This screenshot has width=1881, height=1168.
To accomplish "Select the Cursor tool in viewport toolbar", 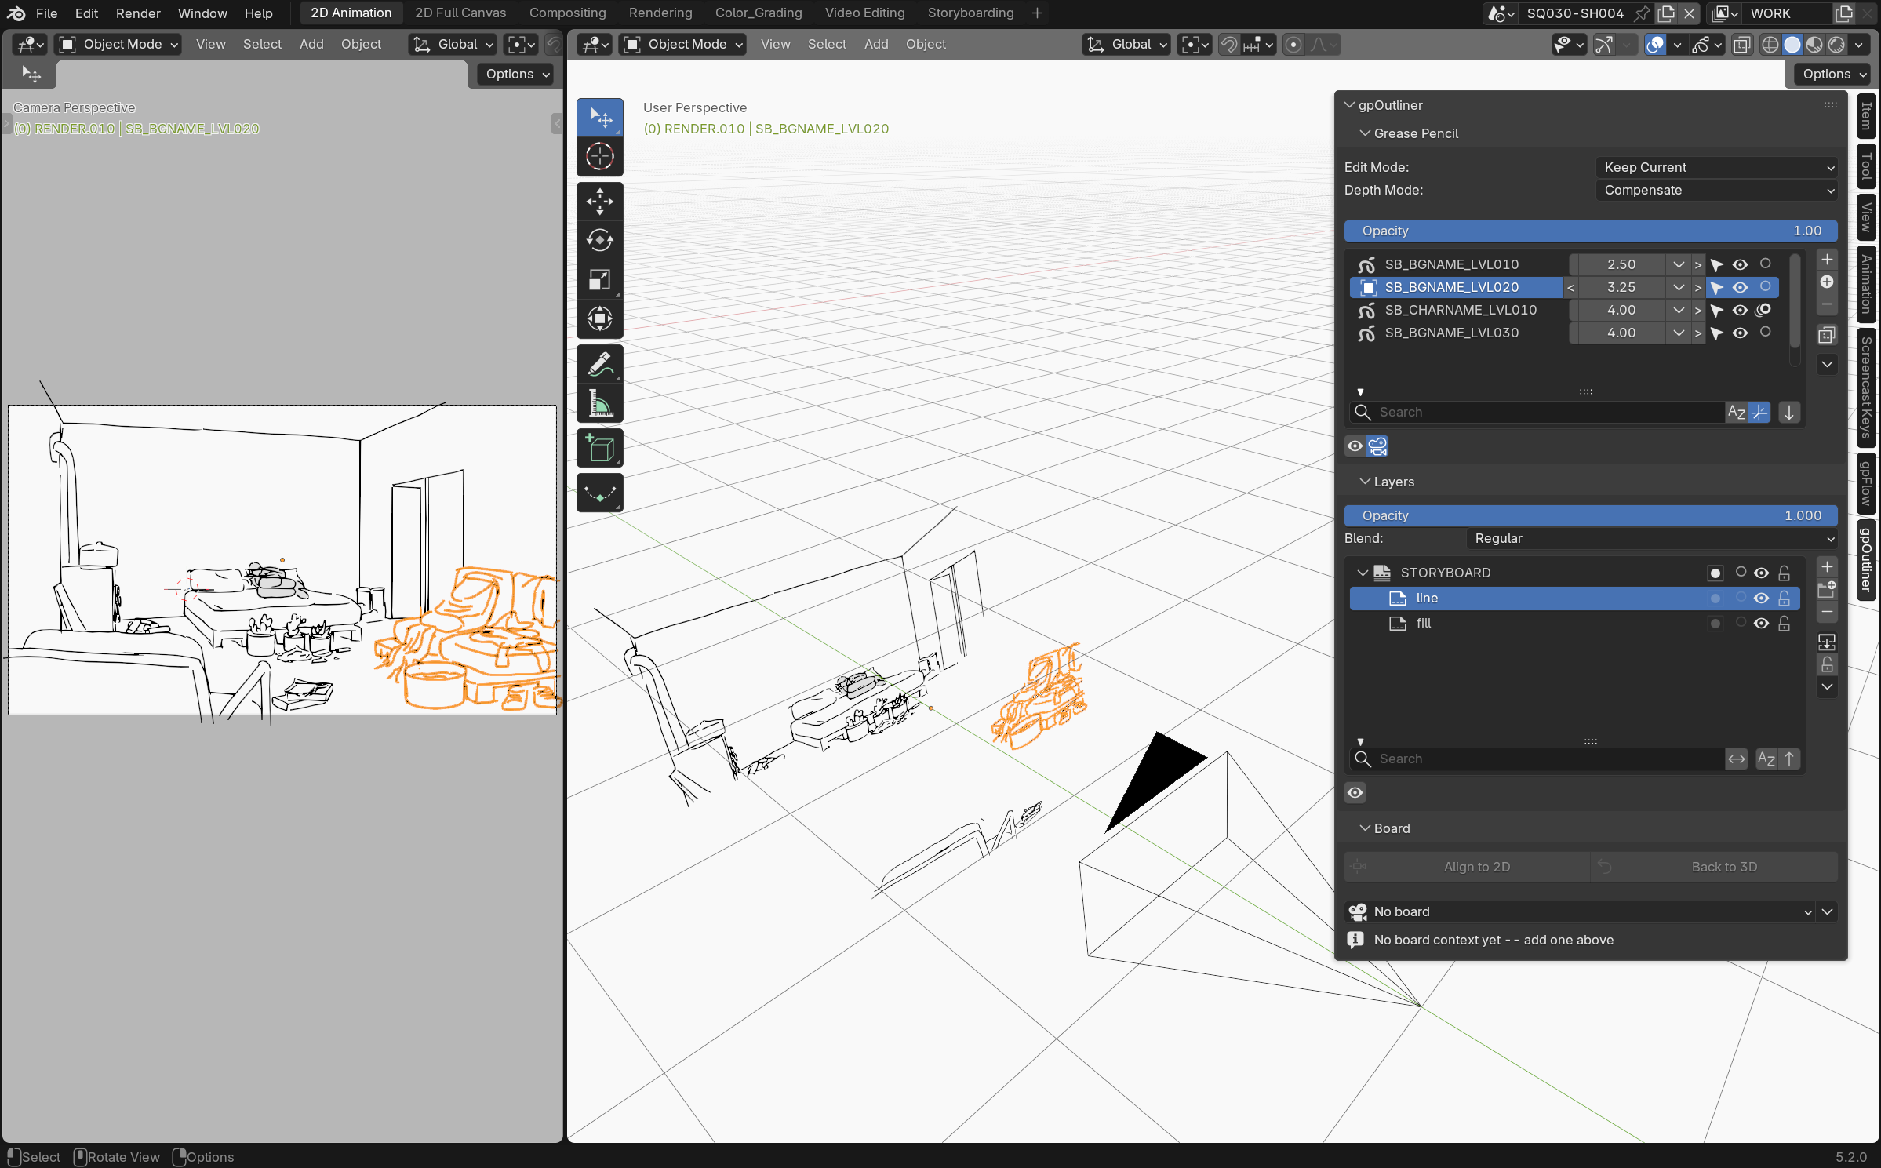I will [599, 156].
